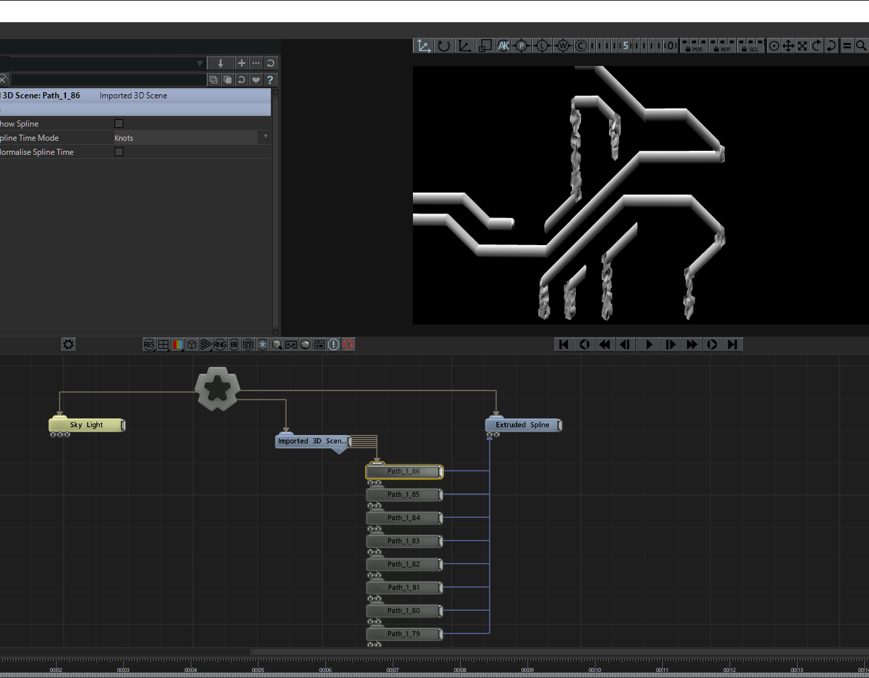The image size is (869, 678).
Task: Click the properties panel vertical scrollbar
Action: (275, 212)
